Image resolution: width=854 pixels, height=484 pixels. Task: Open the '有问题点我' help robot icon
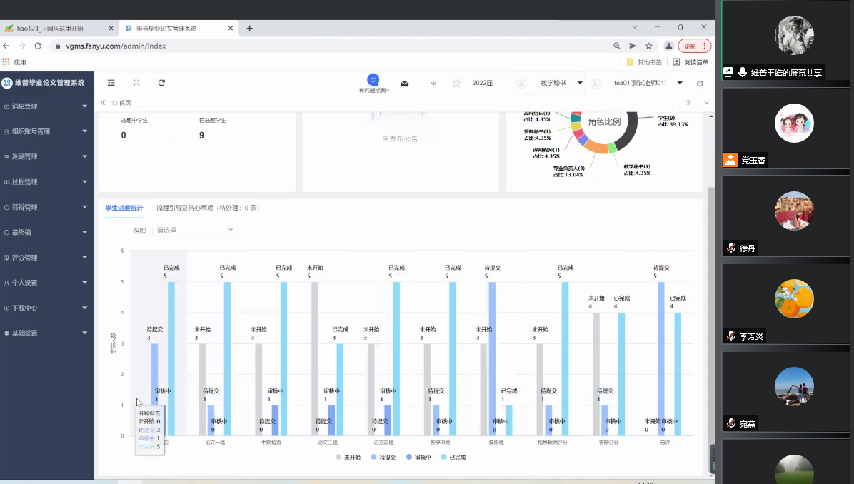click(x=373, y=80)
